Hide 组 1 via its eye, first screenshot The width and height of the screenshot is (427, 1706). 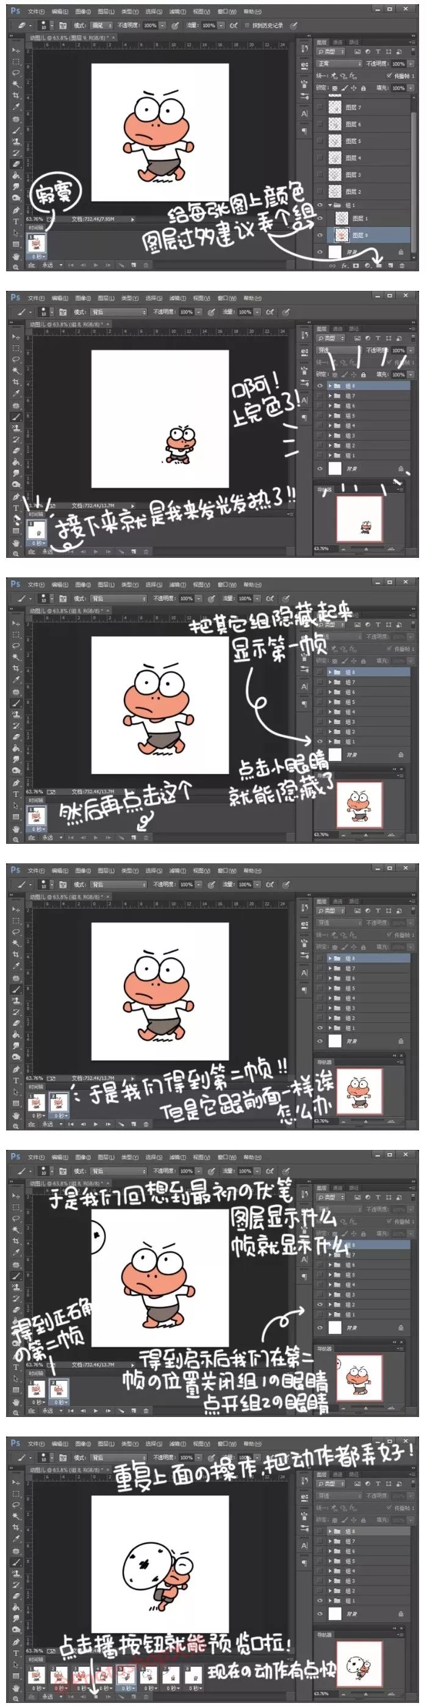[320, 205]
